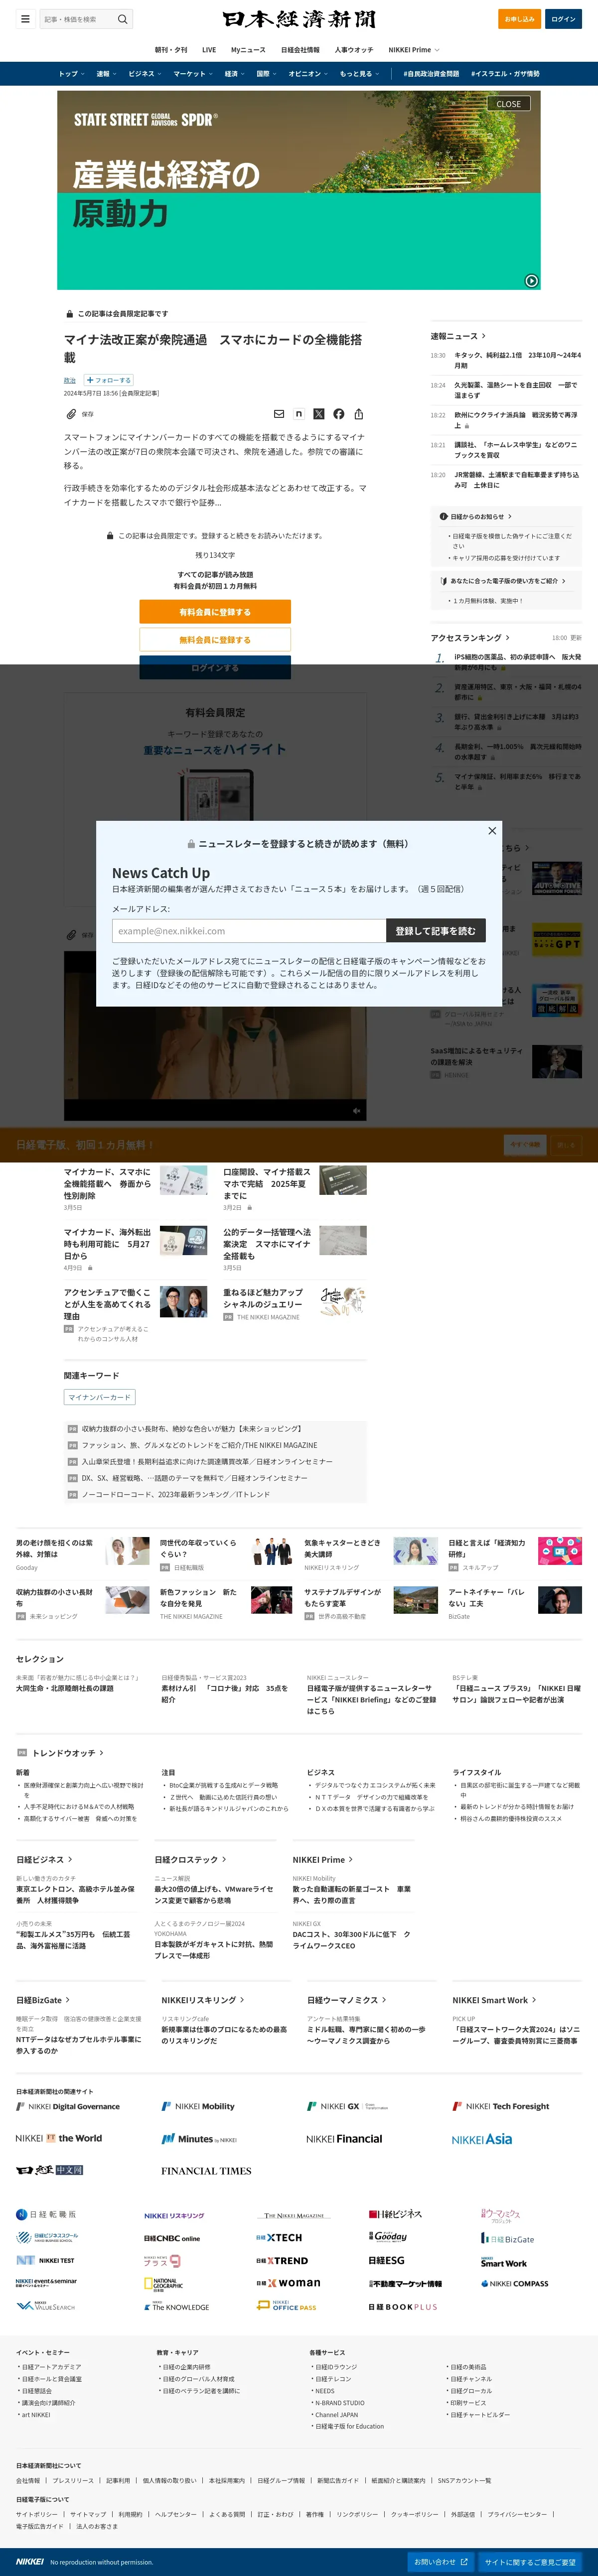Open the NATIONAL GEOGRAPHIC logo link
Image resolution: width=598 pixels, height=2576 pixels.
click(164, 2284)
